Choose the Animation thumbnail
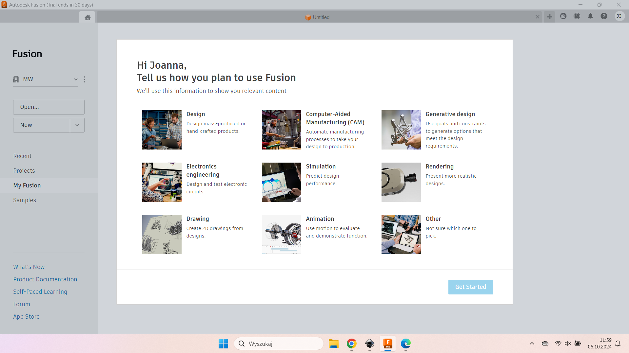Viewport: 629px width, 353px height. pyautogui.click(x=282, y=235)
